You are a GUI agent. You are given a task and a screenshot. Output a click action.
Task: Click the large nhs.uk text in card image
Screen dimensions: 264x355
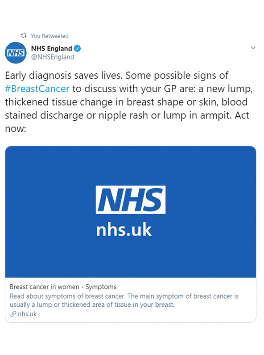[124, 229]
